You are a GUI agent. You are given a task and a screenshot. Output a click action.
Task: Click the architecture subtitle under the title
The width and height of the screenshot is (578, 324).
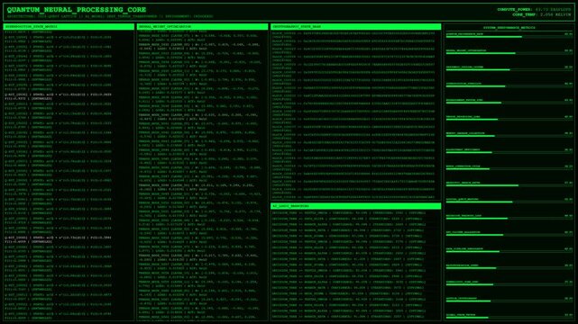coord(110,16)
